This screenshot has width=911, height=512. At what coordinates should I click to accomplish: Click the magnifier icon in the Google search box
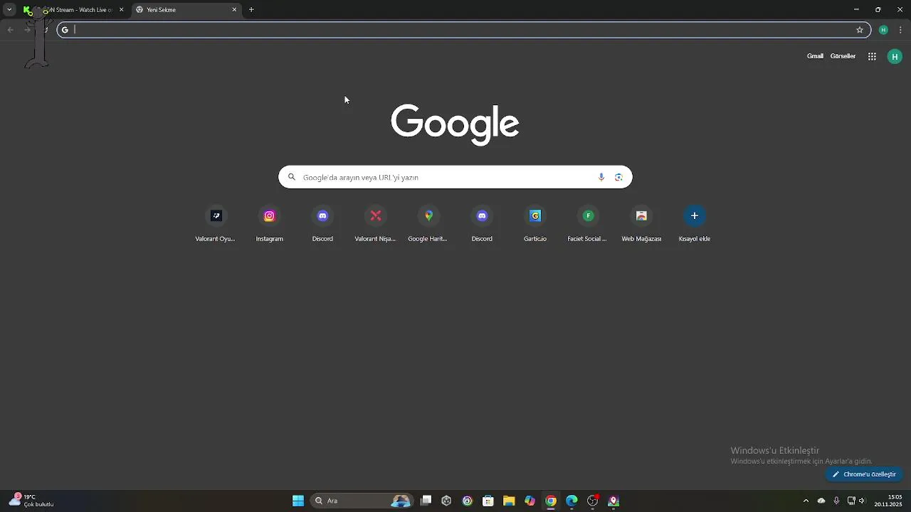pos(291,177)
